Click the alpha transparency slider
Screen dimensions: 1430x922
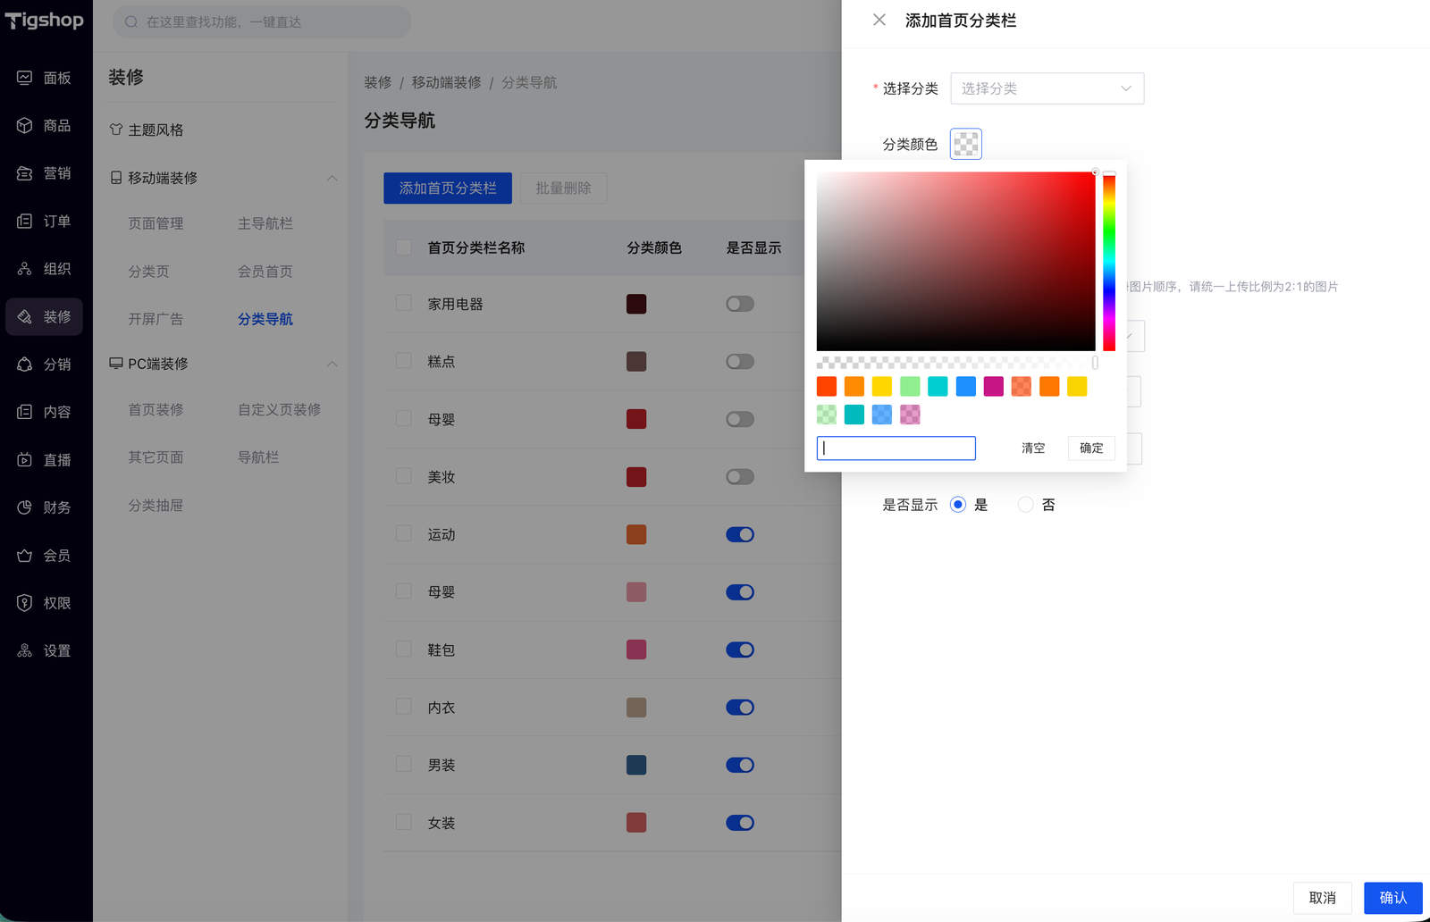click(956, 363)
